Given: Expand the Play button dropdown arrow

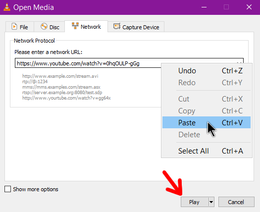Looking at the screenshot, I should [211, 202].
